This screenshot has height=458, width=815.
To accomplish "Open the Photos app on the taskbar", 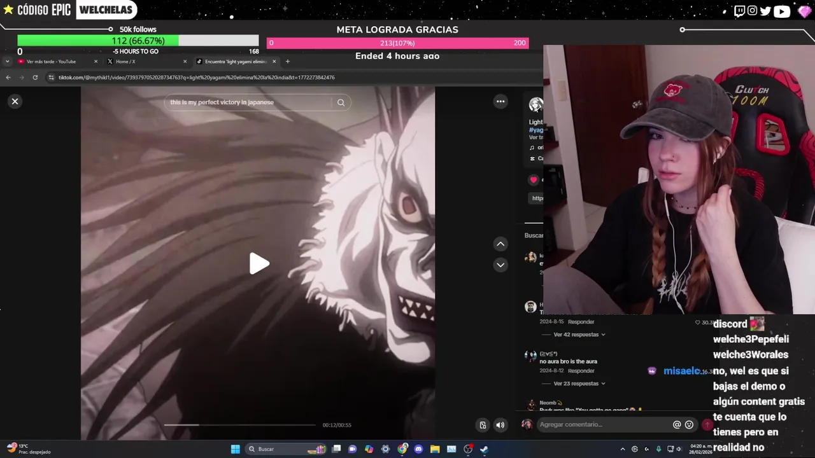I will tap(451, 449).
